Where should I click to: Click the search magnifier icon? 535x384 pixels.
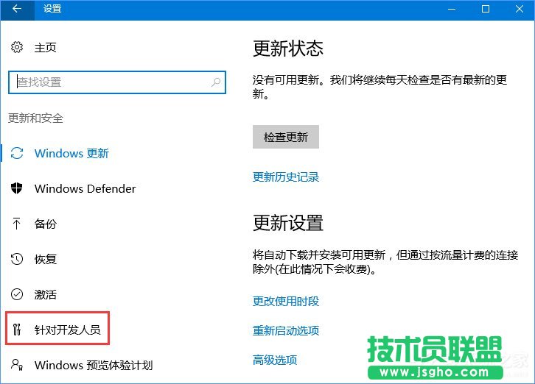216,82
